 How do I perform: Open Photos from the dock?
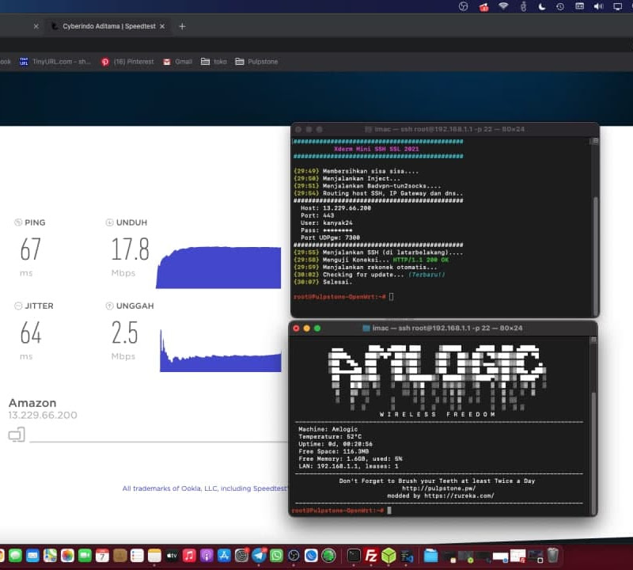point(67,556)
